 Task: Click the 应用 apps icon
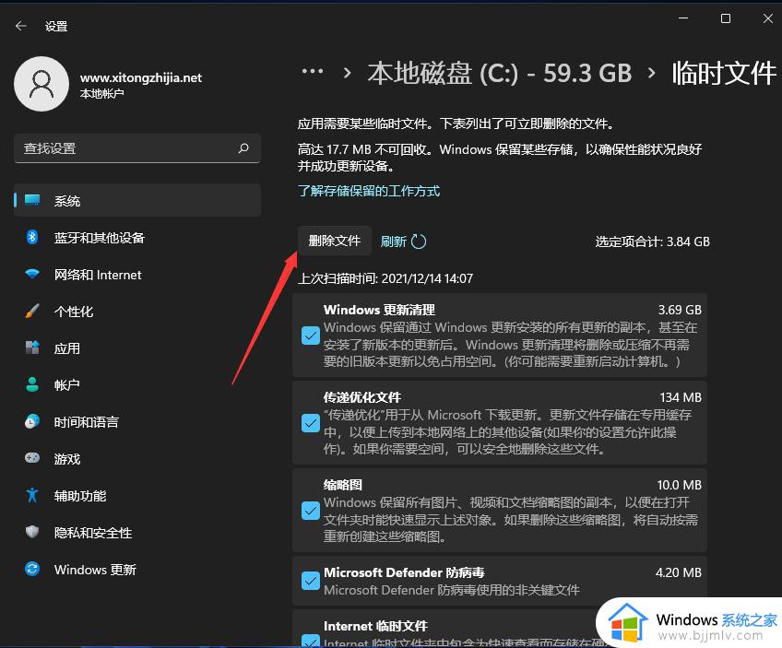[32, 348]
